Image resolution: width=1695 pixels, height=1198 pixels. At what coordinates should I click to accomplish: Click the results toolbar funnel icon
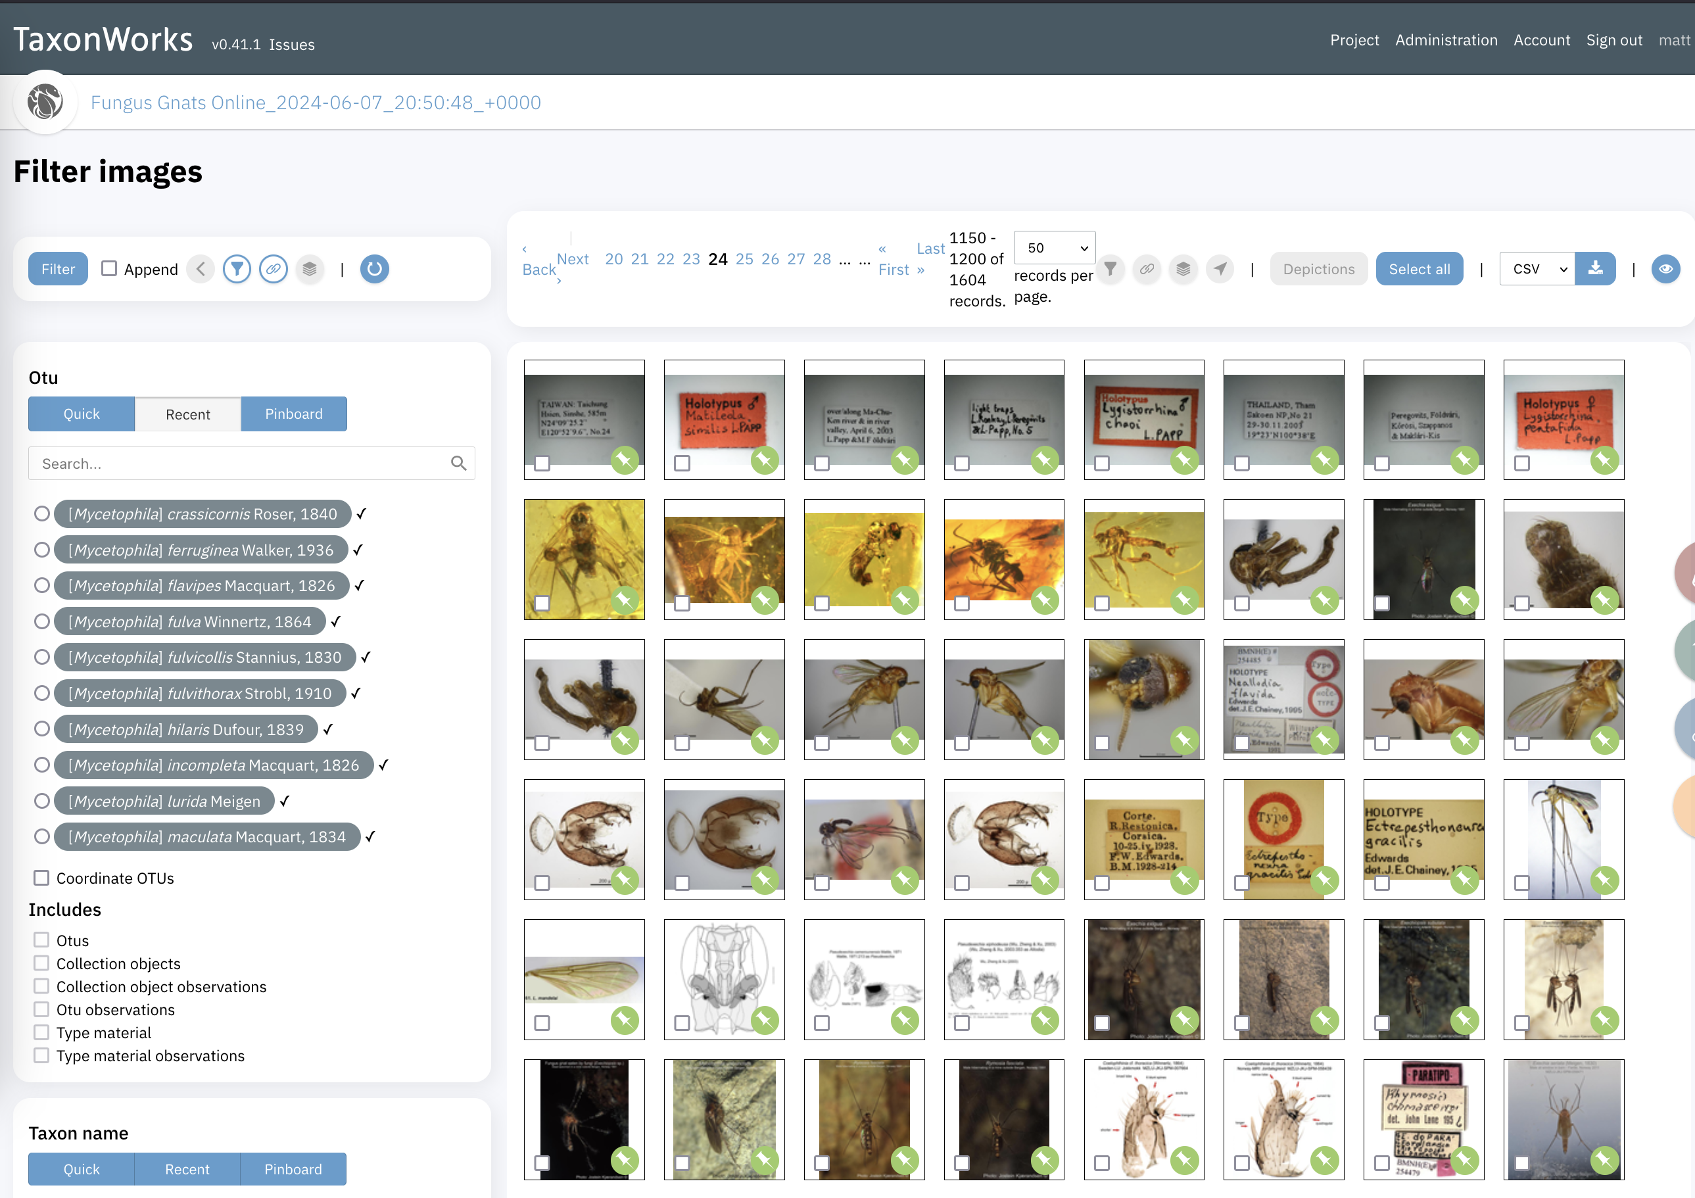(x=1110, y=269)
